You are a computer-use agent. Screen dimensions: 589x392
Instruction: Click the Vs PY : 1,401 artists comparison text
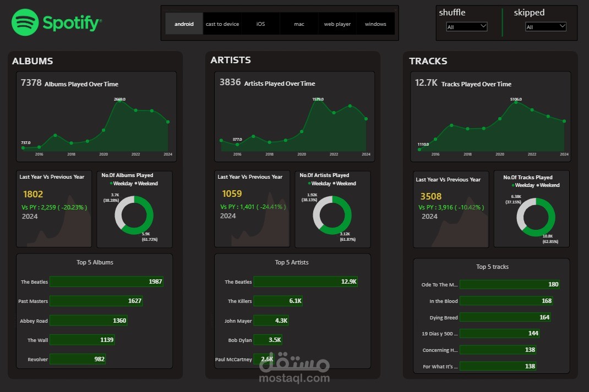click(x=253, y=207)
